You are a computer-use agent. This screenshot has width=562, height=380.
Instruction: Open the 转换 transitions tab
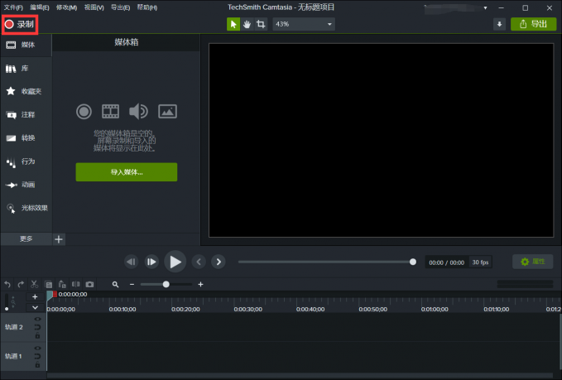point(26,138)
